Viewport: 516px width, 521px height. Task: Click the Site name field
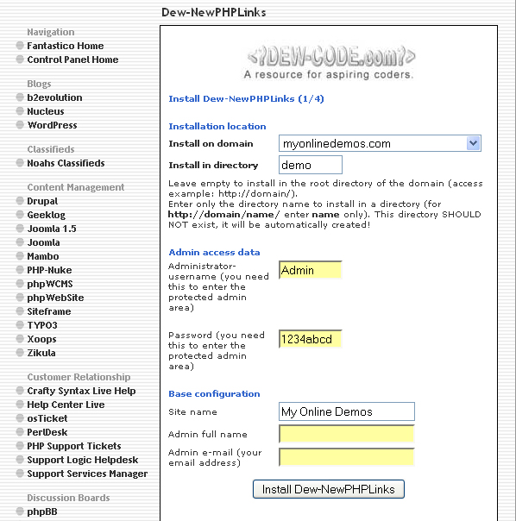coord(347,411)
